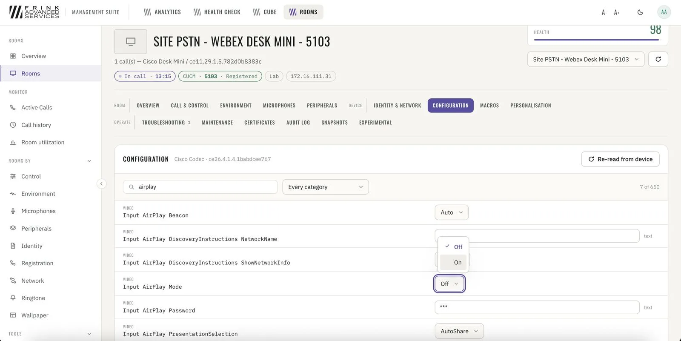The height and width of the screenshot is (341, 681).
Task: Open Ringtone in the sidebar
Action: (x=51, y=298)
